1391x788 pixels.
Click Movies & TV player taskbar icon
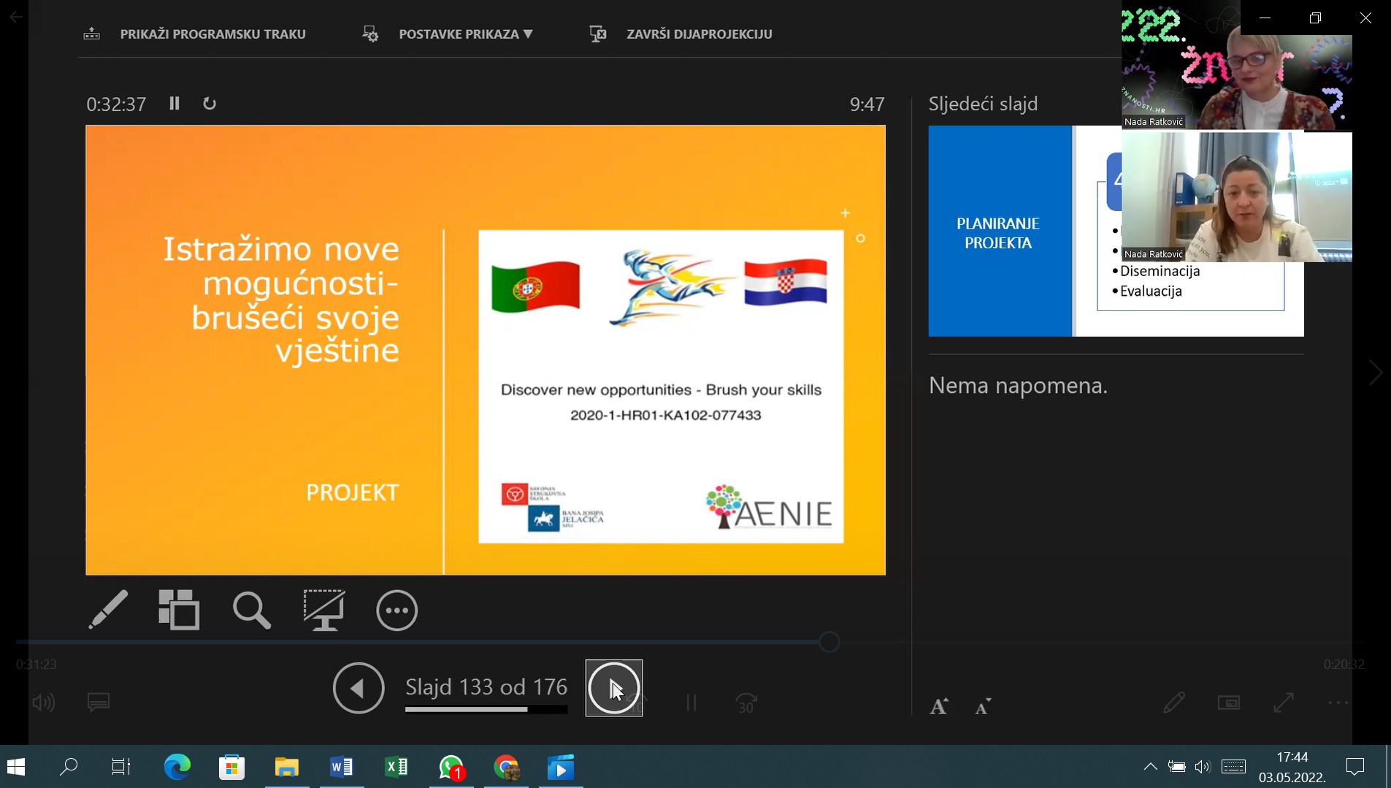561,767
